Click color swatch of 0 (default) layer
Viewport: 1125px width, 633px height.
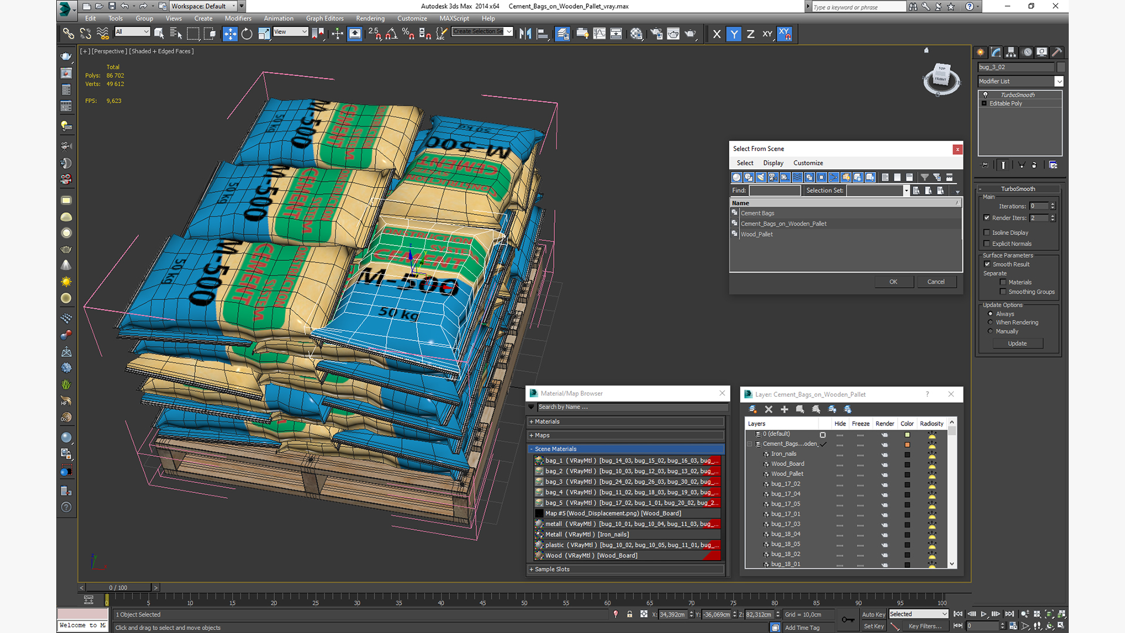[x=907, y=434]
